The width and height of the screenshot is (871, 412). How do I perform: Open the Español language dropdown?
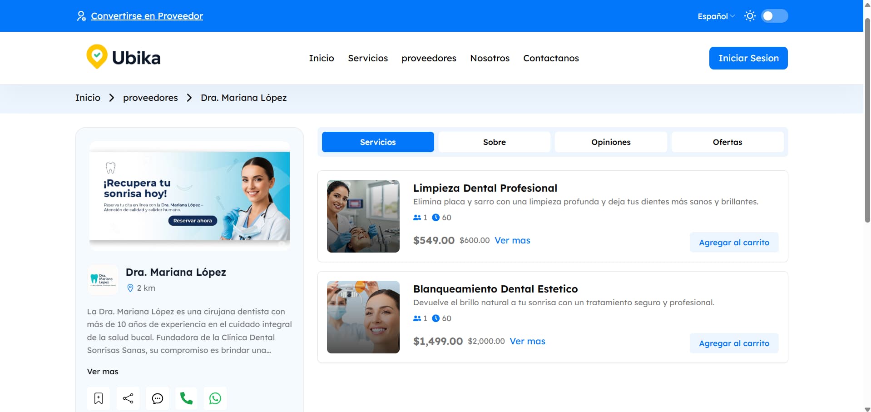(x=715, y=16)
